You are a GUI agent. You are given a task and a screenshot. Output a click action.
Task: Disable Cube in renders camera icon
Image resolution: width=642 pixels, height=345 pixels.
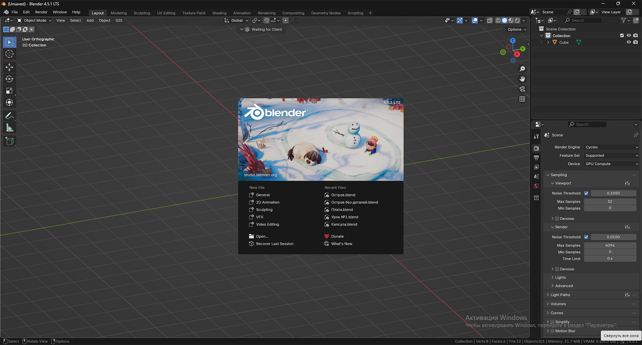[x=636, y=42]
